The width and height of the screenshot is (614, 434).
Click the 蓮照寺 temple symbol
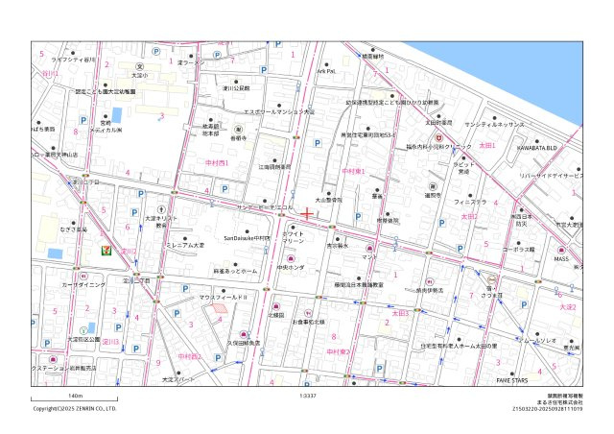point(432,186)
